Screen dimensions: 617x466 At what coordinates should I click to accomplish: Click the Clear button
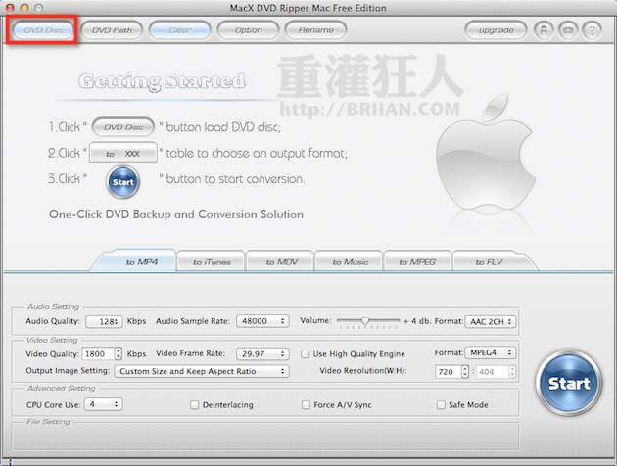[x=180, y=30]
